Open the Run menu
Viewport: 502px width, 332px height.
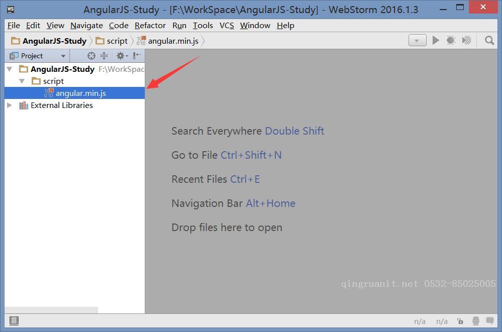coord(179,25)
